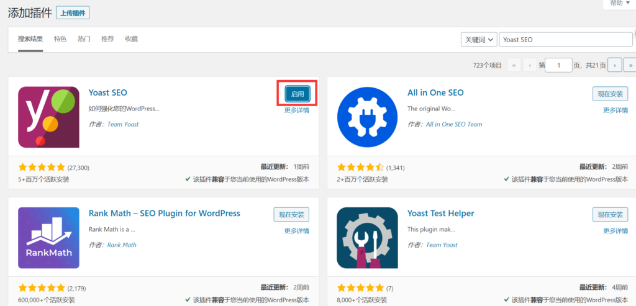Click the All in One SEO star rating

360,167
